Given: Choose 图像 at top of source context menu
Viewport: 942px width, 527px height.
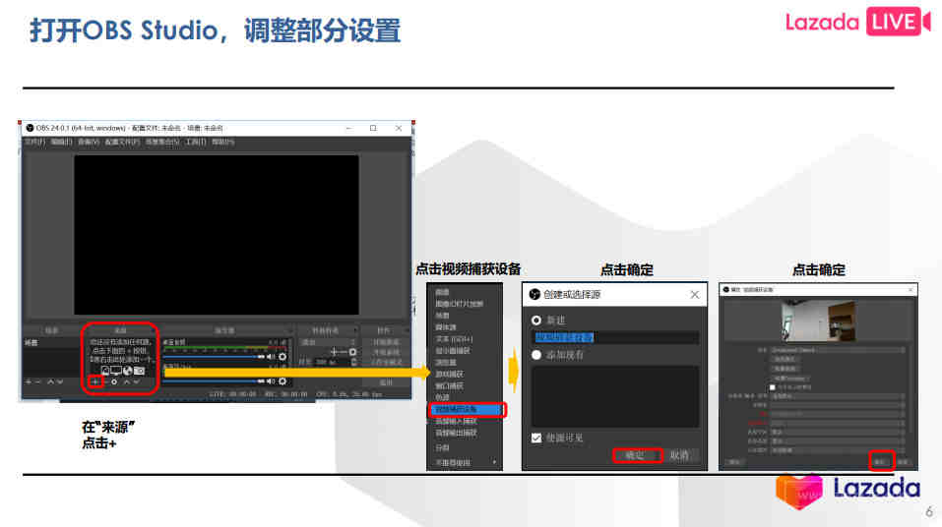Looking at the screenshot, I should point(443,292).
